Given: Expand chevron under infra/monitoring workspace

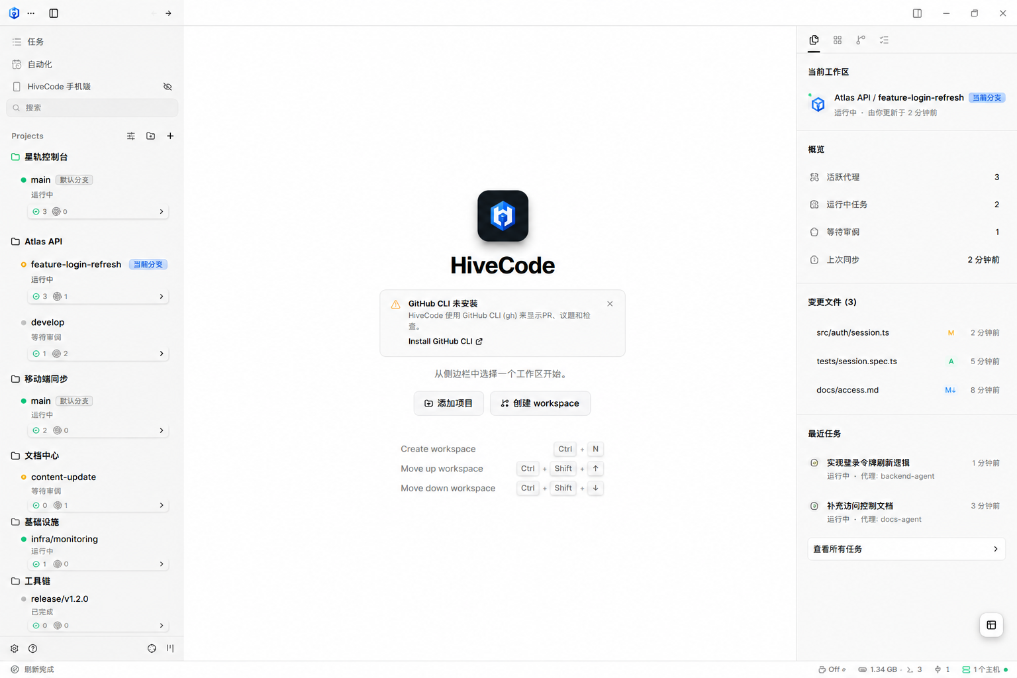Looking at the screenshot, I should [162, 564].
